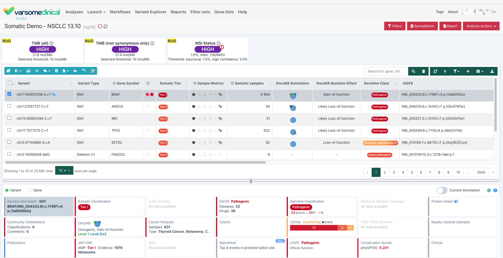Viewport: 503px width, 258px height.
Task: Open the Variant Explorer menu
Action: pos(150,12)
